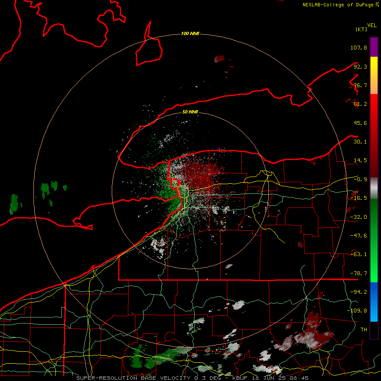Select the 14.5 scale value

[360, 160]
